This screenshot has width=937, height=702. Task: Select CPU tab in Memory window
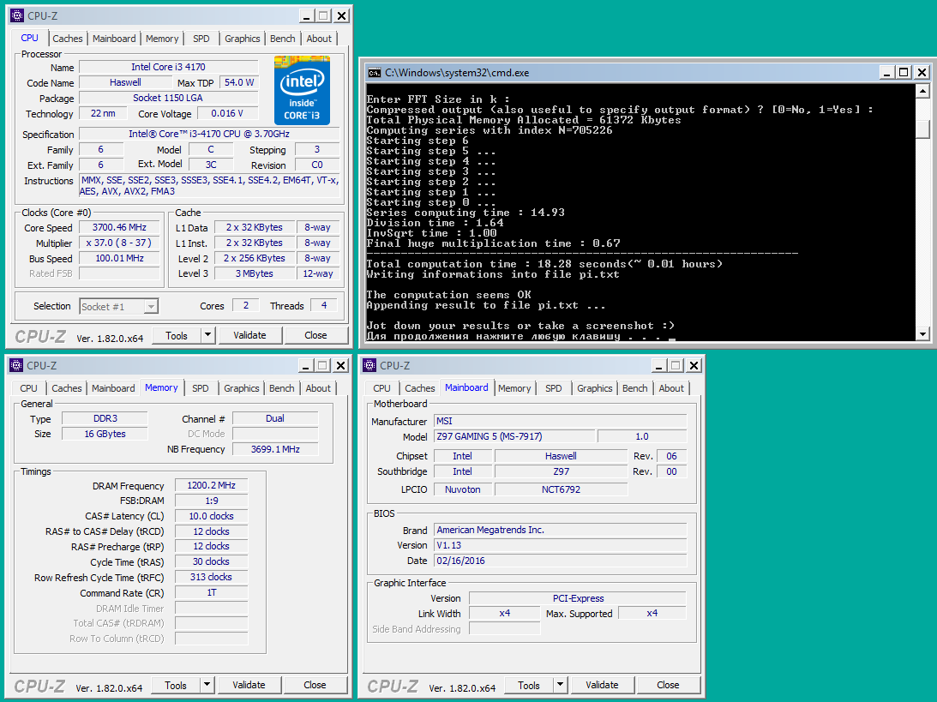coord(28,387)
